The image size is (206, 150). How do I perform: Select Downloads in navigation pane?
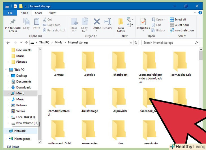tap(21, 87)
